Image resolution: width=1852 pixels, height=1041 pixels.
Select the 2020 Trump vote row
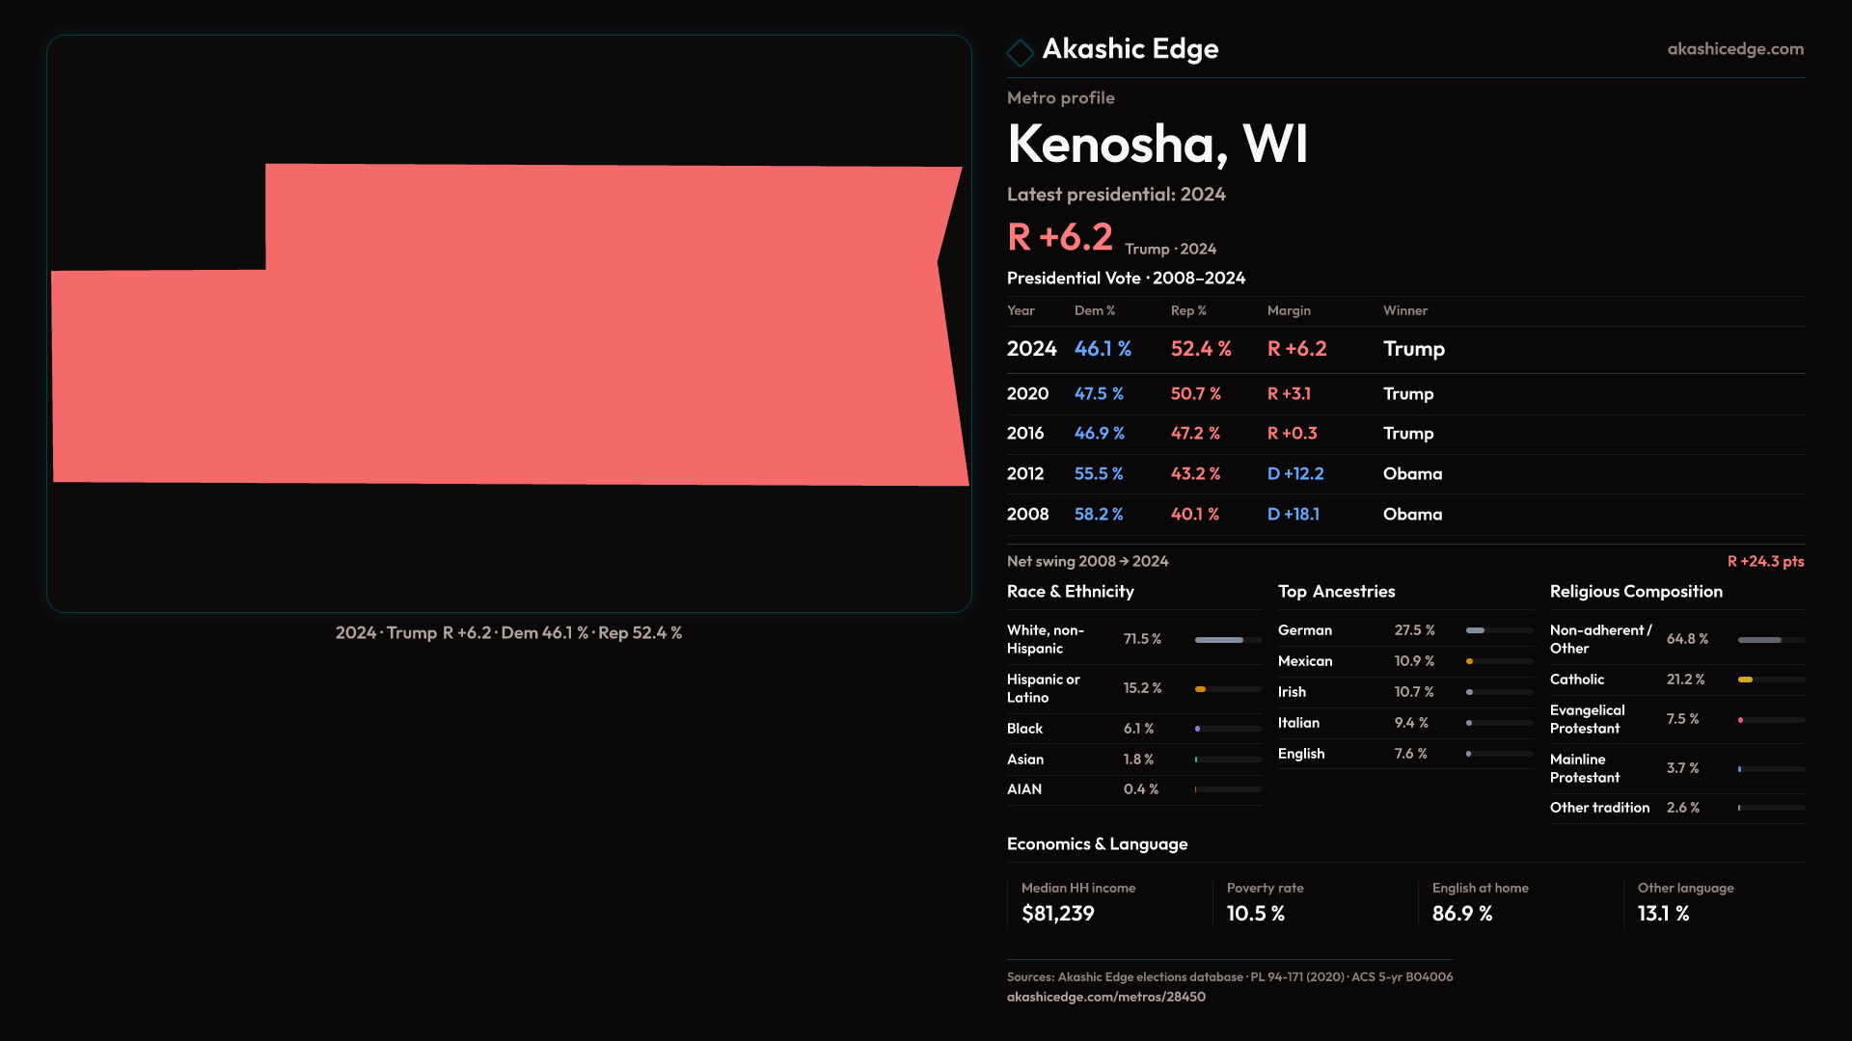[x=1404, y=394]
